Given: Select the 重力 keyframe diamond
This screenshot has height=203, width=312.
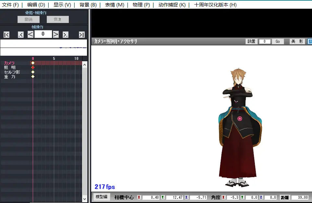Looking at the screenshot, I should [33, 77].
